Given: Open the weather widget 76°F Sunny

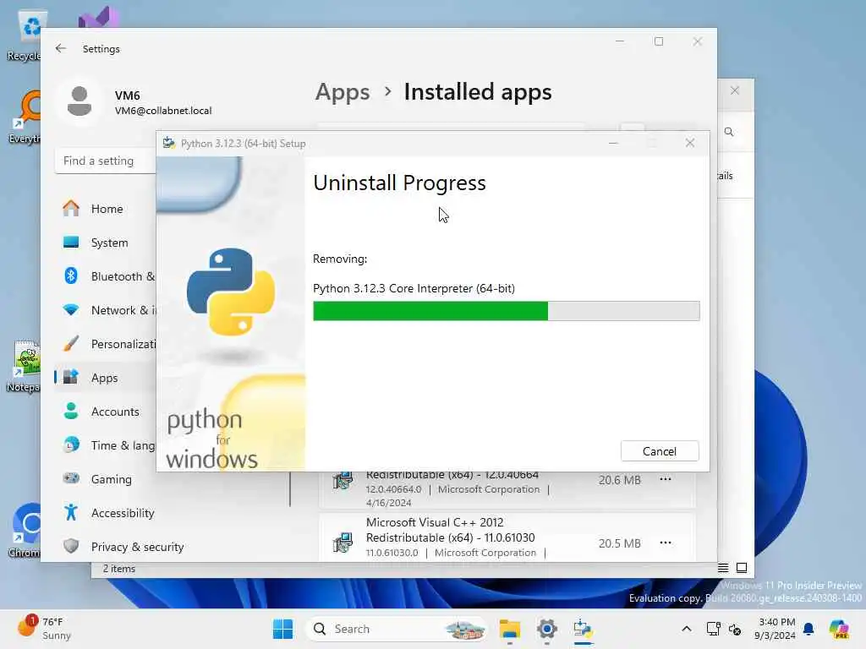Looking at the screenshot, I should [44, 629].
